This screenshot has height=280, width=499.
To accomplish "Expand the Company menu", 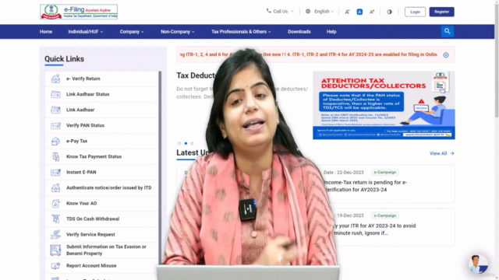I will click(132, 32).
